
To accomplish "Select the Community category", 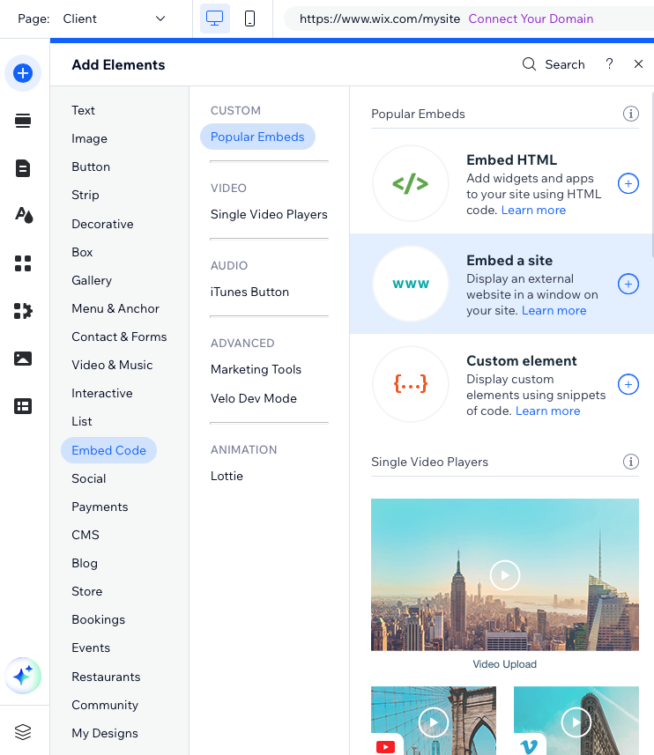I will point(105,705).
